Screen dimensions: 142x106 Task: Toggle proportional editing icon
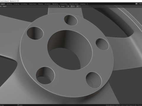coord(78,6)
